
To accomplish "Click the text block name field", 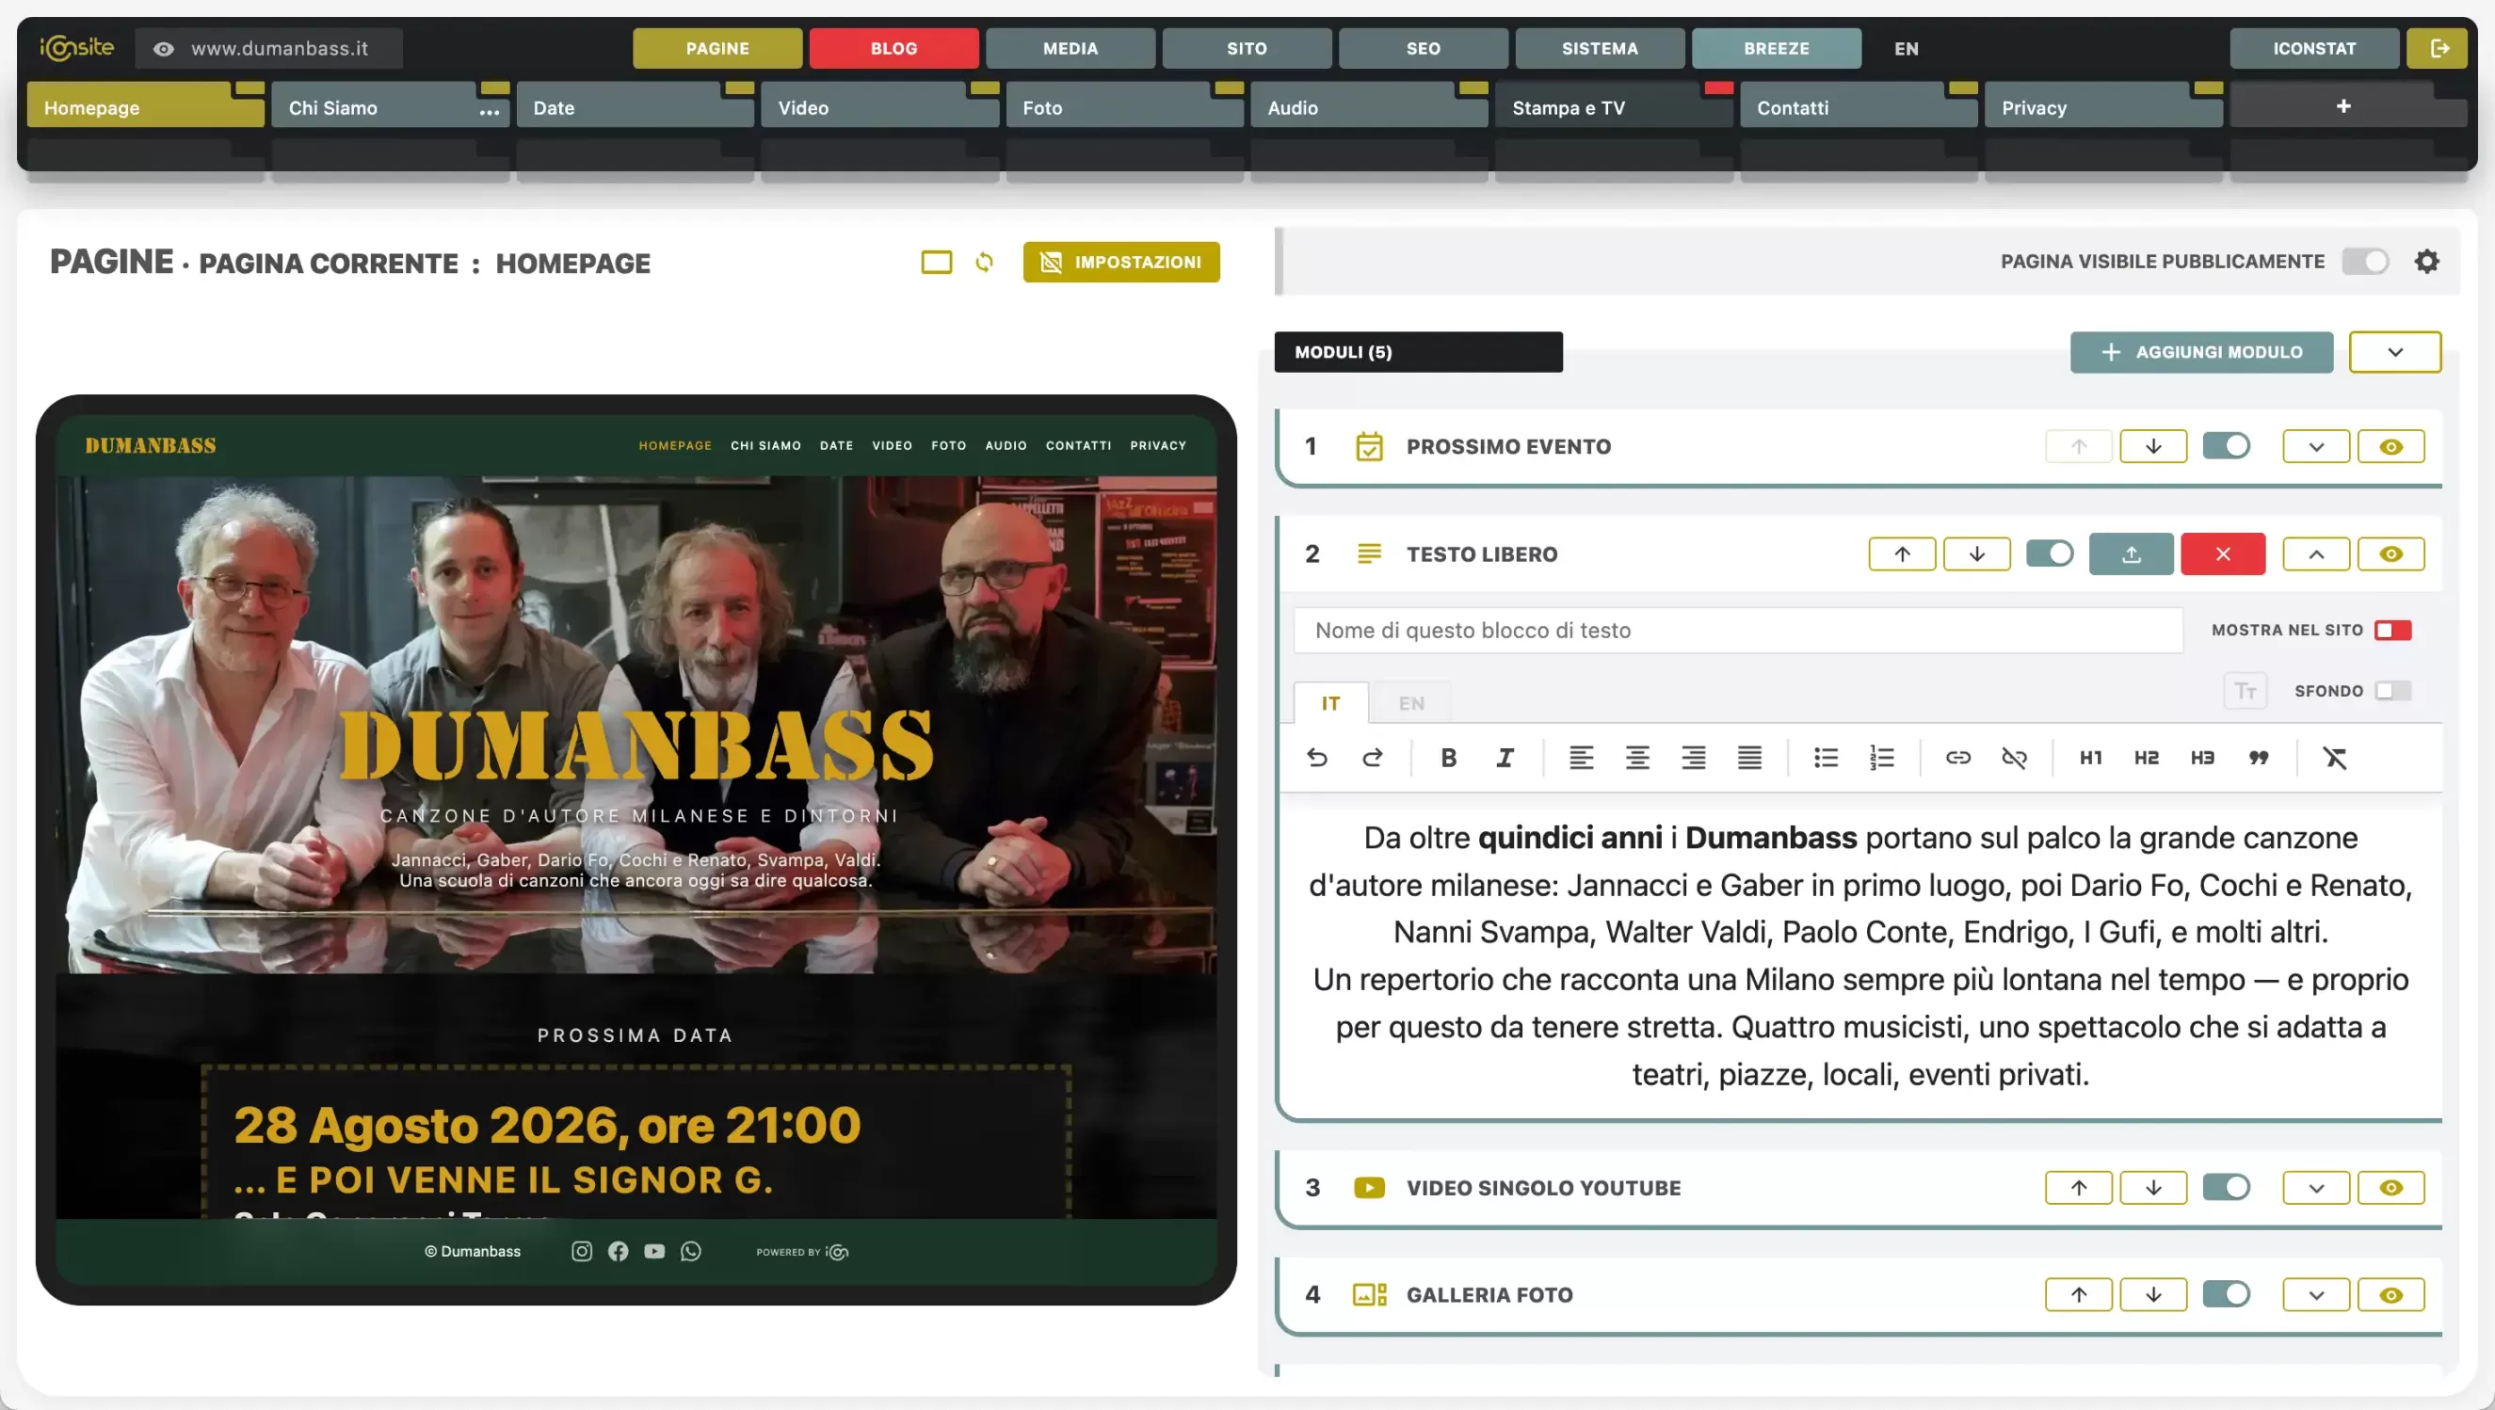I will click(x=1738, y=631).
